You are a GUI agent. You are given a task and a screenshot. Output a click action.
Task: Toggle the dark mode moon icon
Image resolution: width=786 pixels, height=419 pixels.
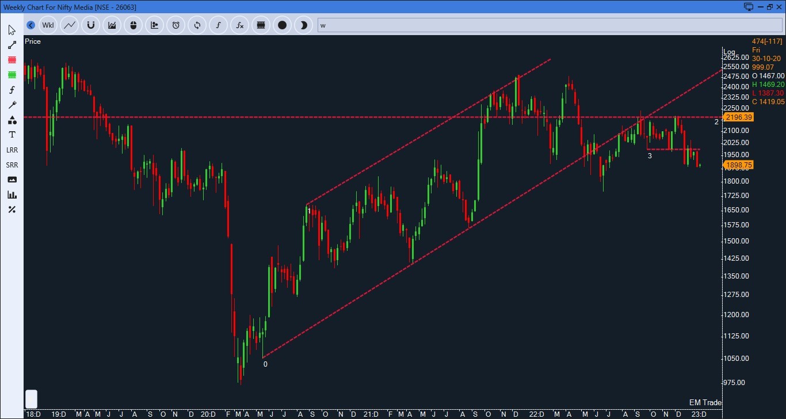[304, 25]
